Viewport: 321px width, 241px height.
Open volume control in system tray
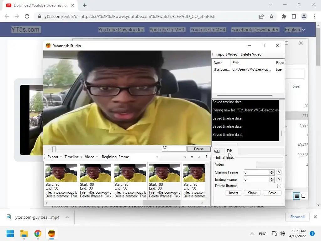(x=282, y=233)
